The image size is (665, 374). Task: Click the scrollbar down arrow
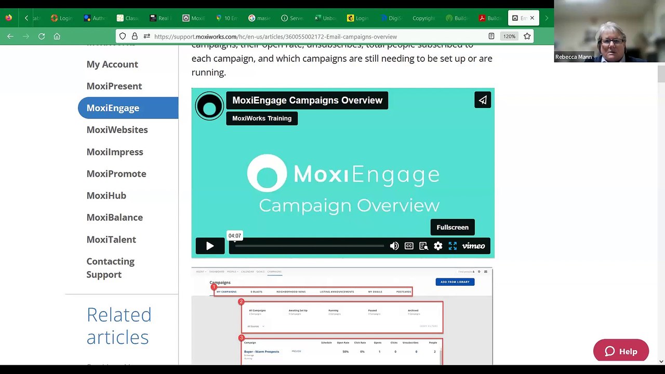661,362
